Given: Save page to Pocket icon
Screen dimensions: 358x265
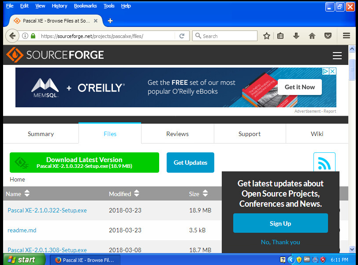Looking at the screenshot, I should [x=328, y=36].
